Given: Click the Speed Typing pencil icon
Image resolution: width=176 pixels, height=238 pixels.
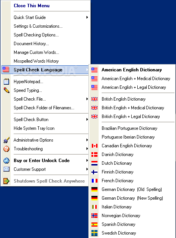Looking at the screenshot, I should [x=6, y=90].
